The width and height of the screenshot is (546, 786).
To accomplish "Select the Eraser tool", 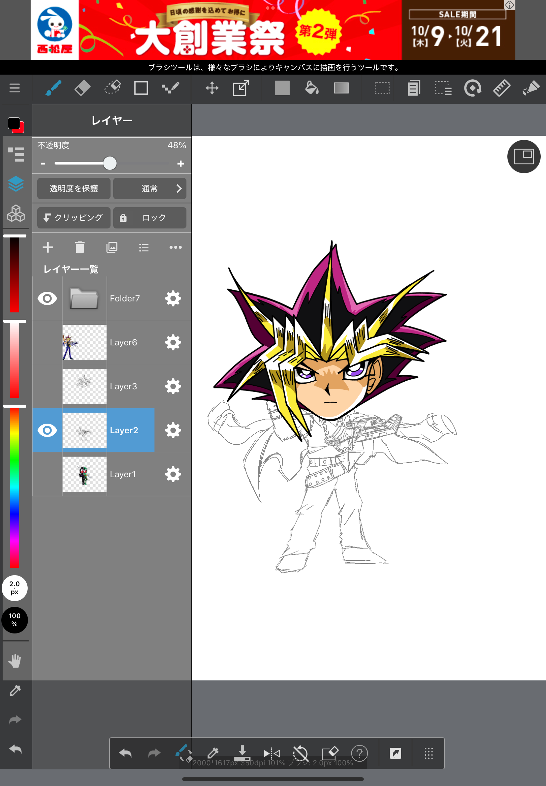I will click(83, 88).
